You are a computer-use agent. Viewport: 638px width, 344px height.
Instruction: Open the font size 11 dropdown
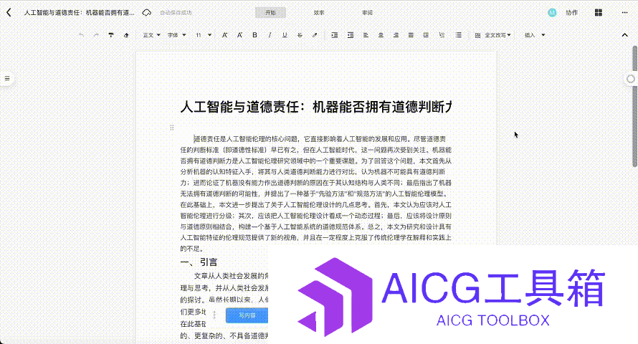point(204,35)
